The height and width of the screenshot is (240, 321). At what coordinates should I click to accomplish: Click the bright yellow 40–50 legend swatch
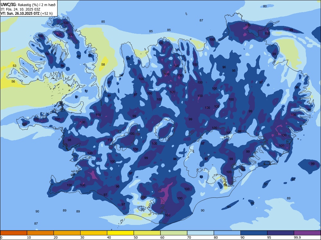click(x=120, y=233)
